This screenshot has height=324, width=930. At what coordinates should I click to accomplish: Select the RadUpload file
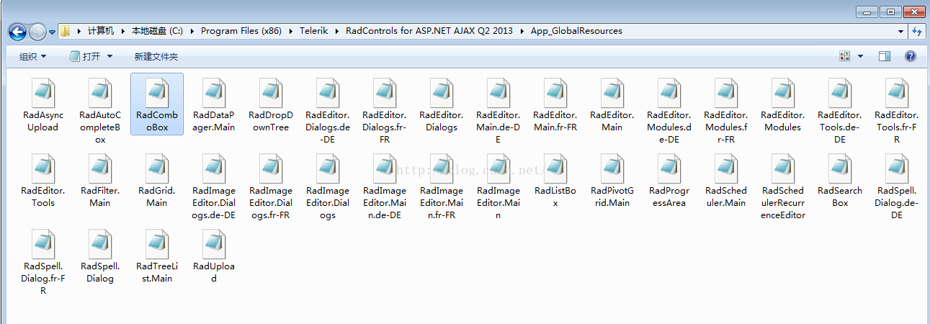(214, 256)
